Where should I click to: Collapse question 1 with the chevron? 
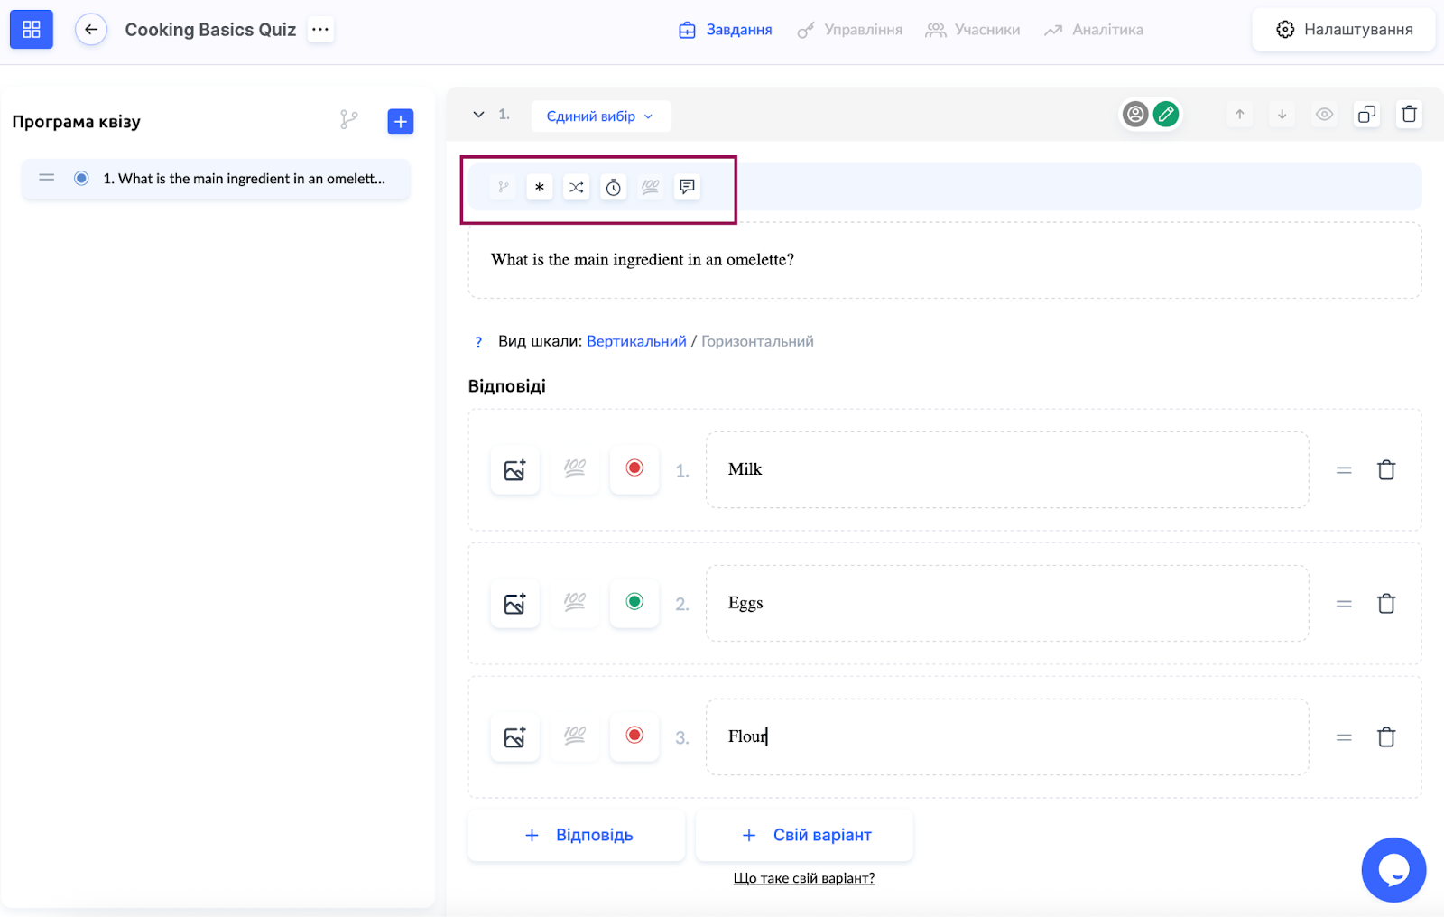(x=478, y=115)
